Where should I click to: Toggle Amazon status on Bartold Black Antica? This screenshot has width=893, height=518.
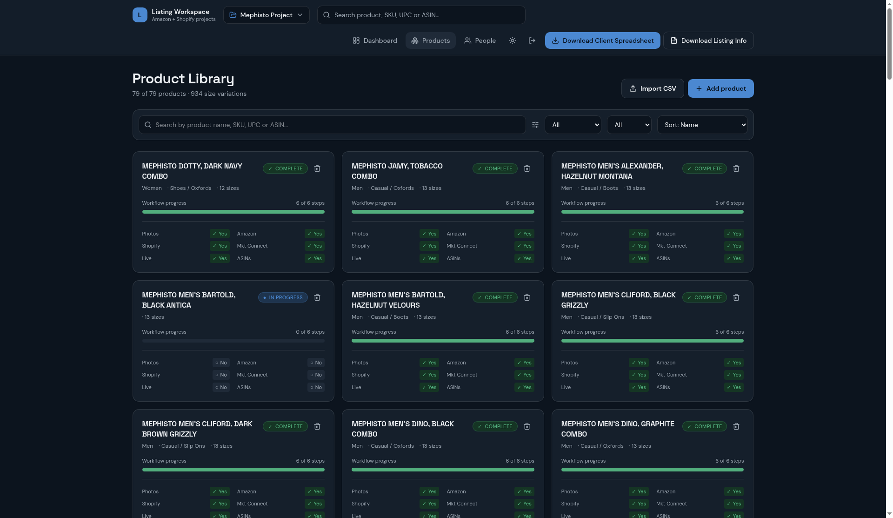click(316, 363)
